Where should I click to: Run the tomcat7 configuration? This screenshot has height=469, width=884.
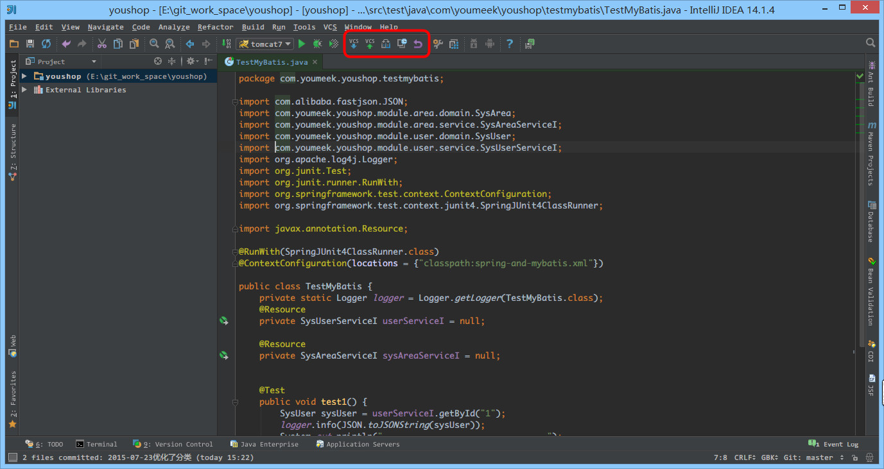pos(302,44)
